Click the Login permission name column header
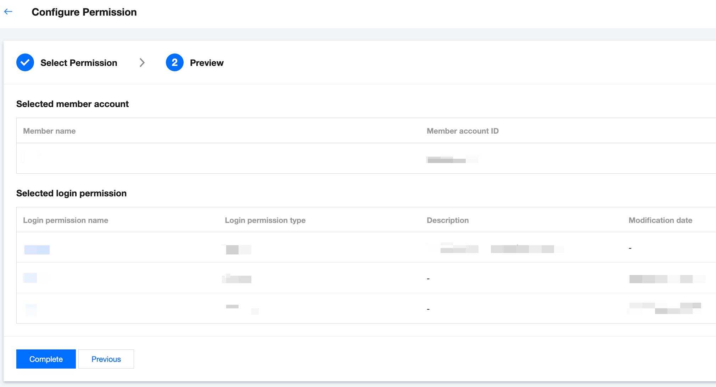The image size is (716, 387). [66, 220]
